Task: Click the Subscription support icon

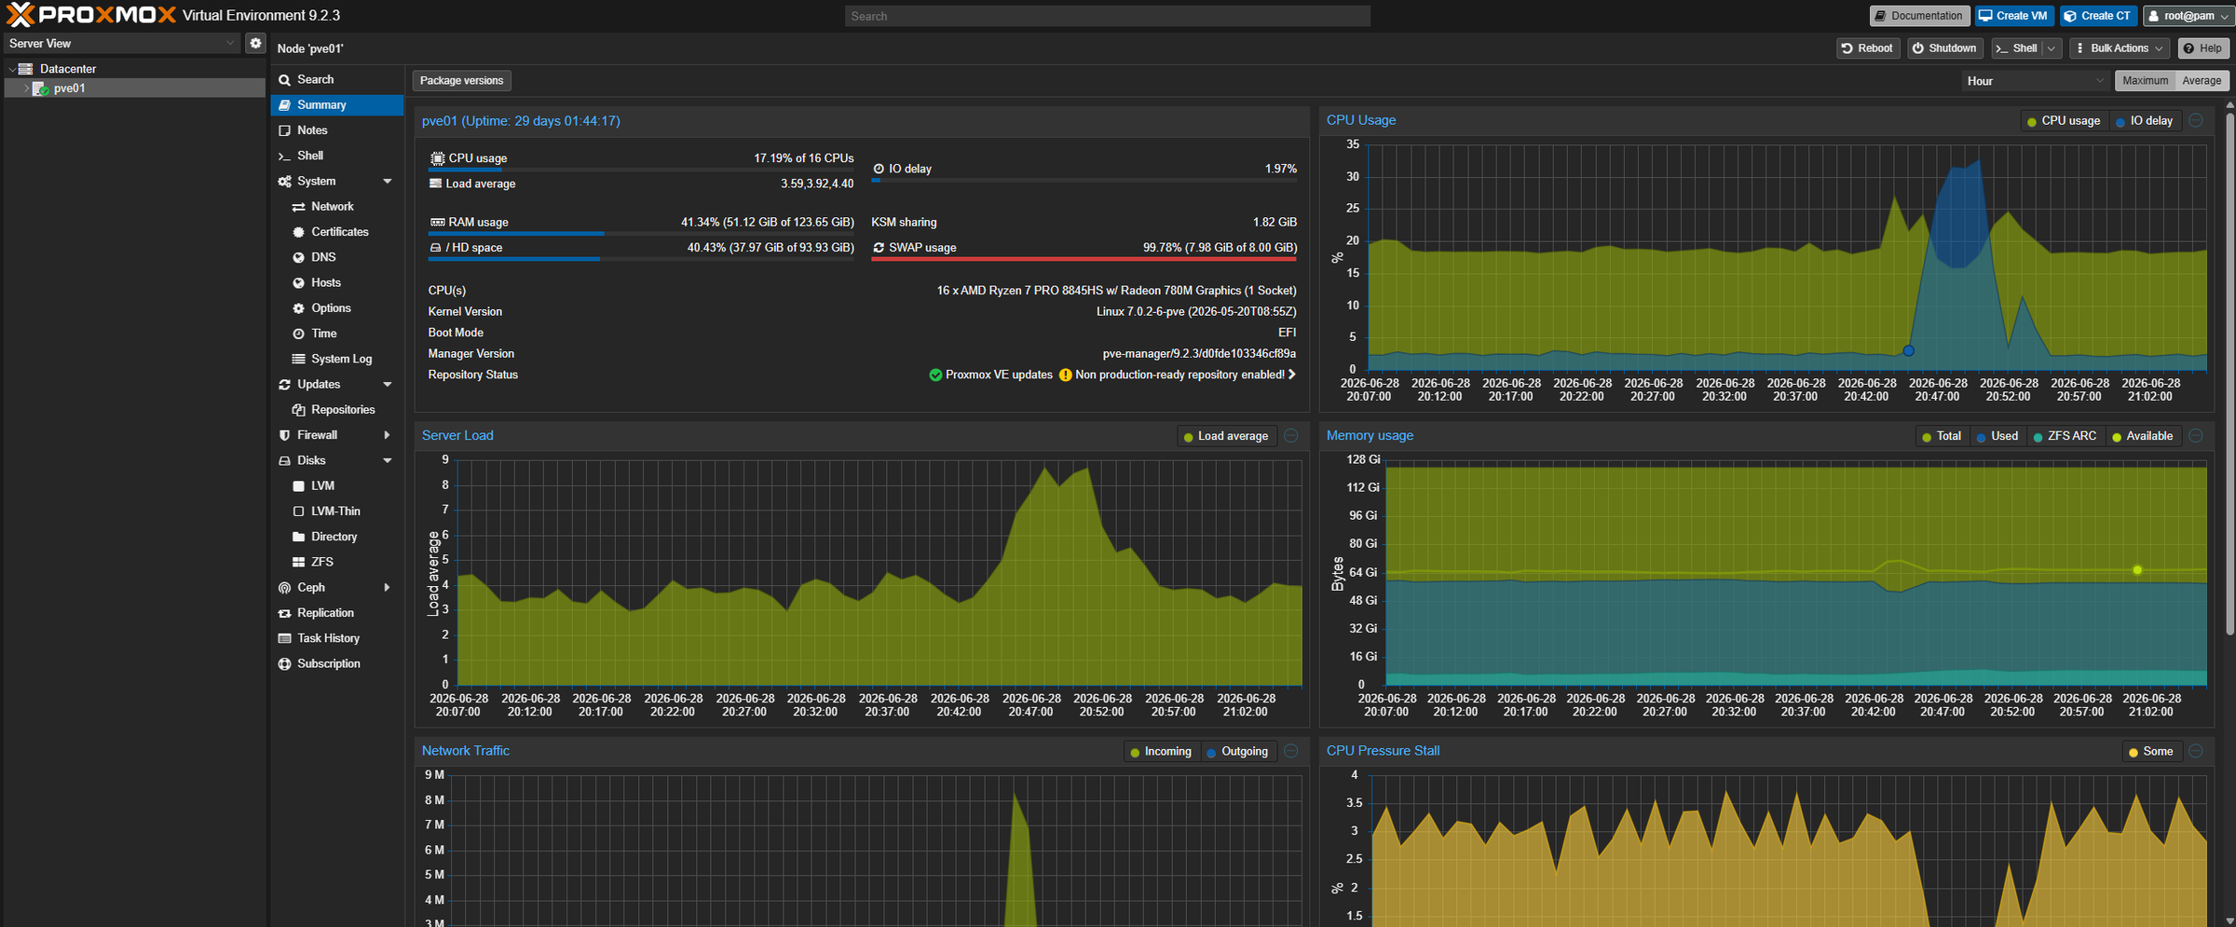Action: tap(284, 663)
